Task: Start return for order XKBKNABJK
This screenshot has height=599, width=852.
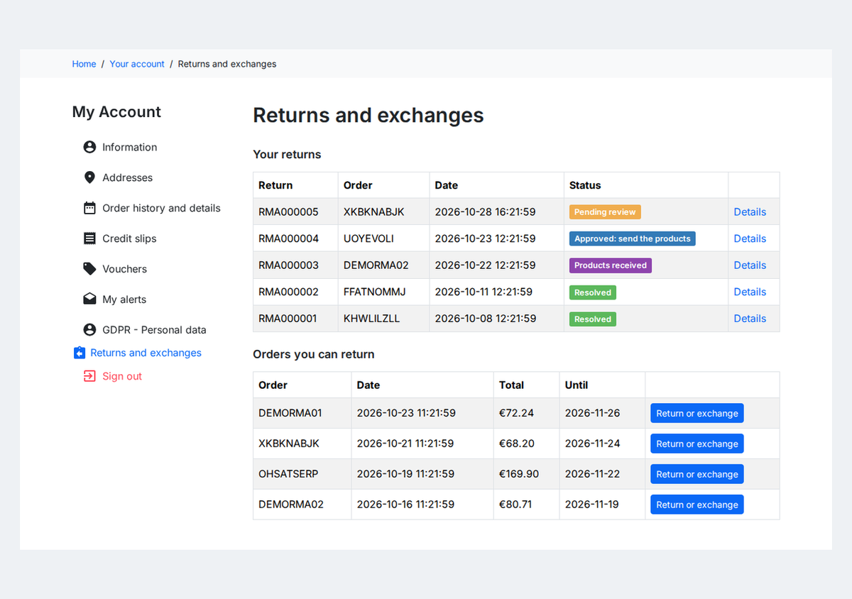Action: point(697,444)
